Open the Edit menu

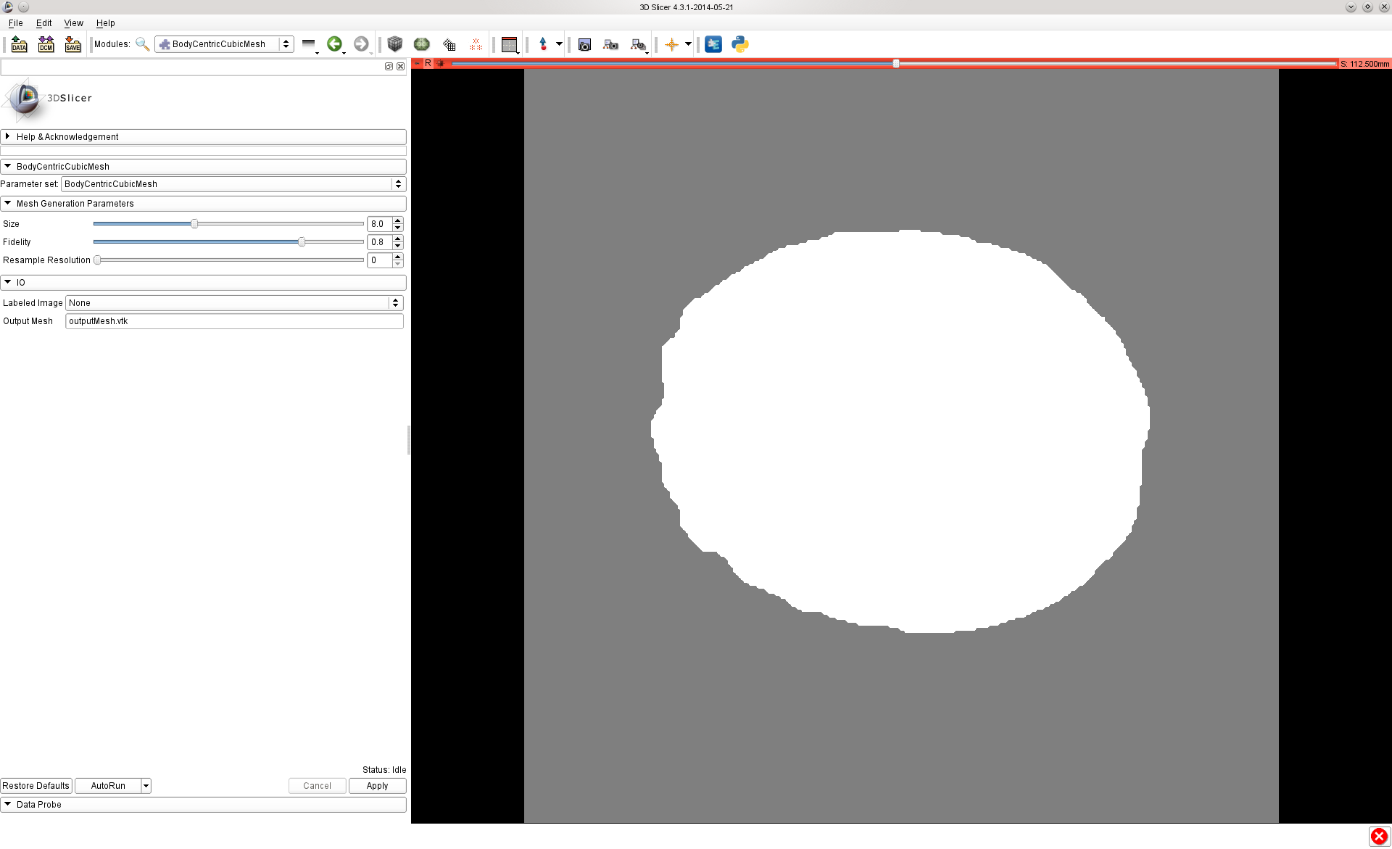(x=43, y=23)
